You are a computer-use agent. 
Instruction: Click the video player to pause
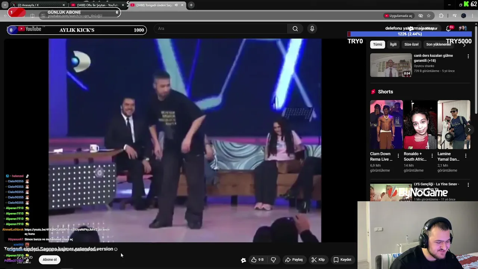tap(185, 140)
